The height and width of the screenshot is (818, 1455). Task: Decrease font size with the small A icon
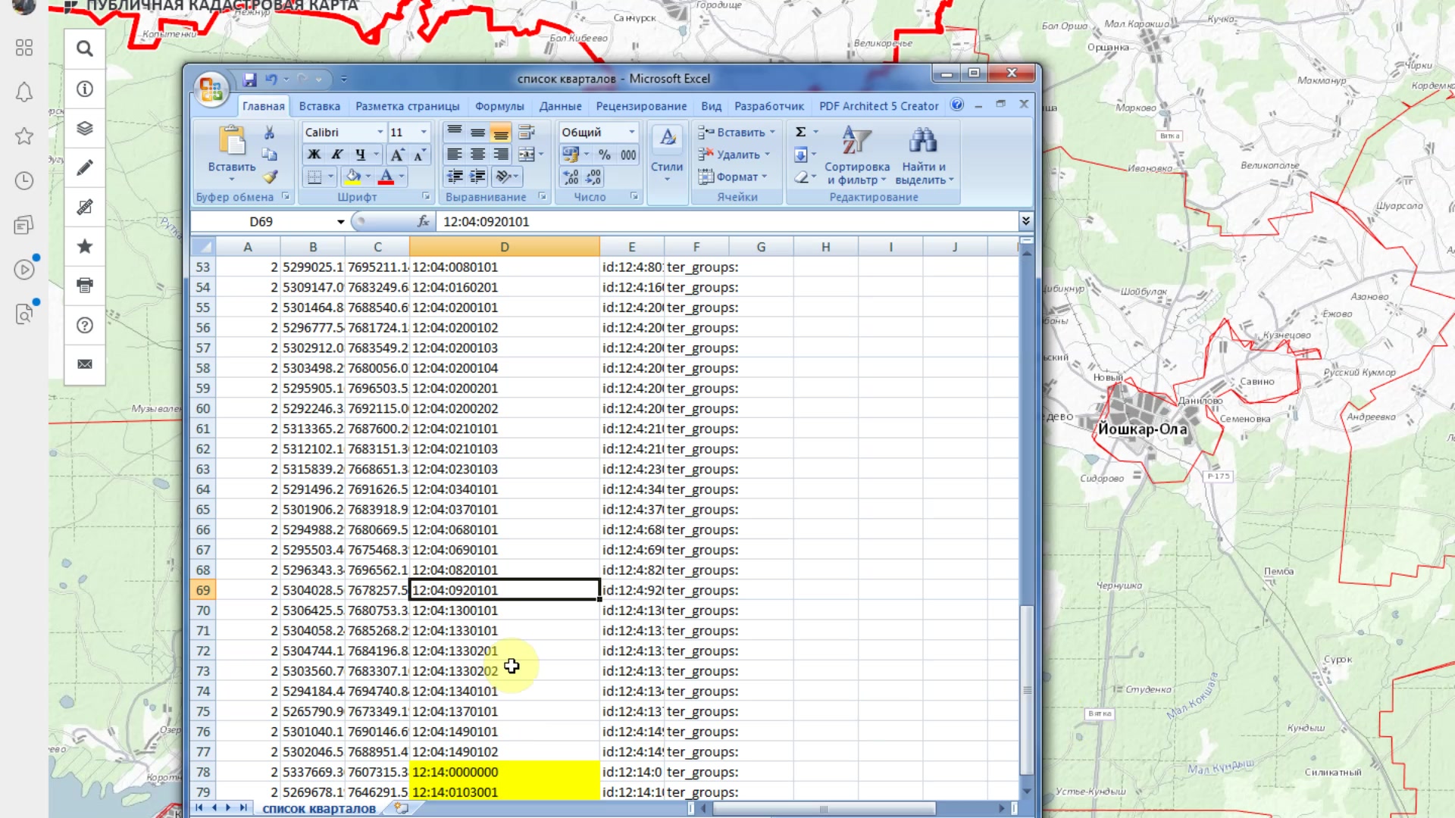coord(418,155)
